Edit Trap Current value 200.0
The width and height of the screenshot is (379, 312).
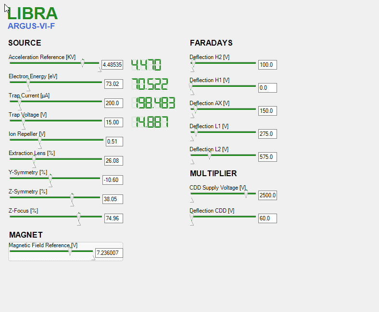(114, 103)
